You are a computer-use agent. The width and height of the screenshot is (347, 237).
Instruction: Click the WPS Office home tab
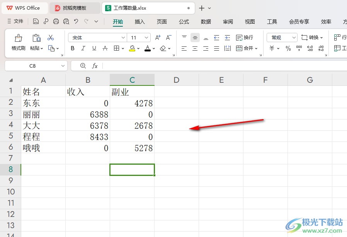25,8
